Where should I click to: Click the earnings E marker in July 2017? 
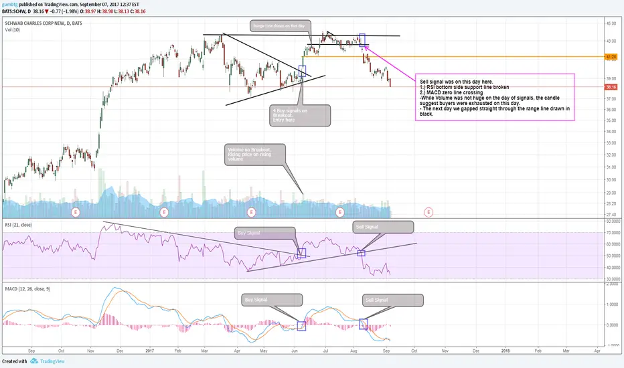coord(340,212)
